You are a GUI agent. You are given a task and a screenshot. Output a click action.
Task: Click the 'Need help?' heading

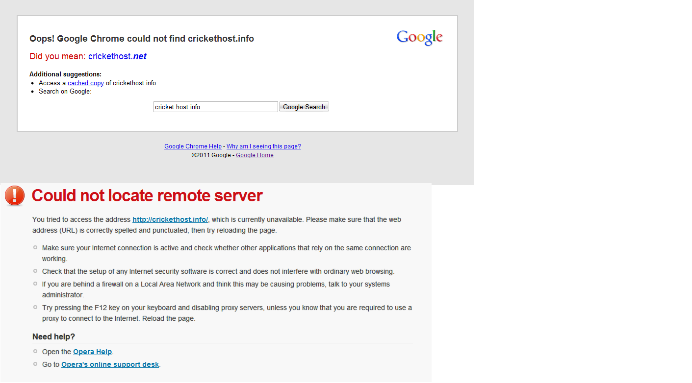(53, 336)
